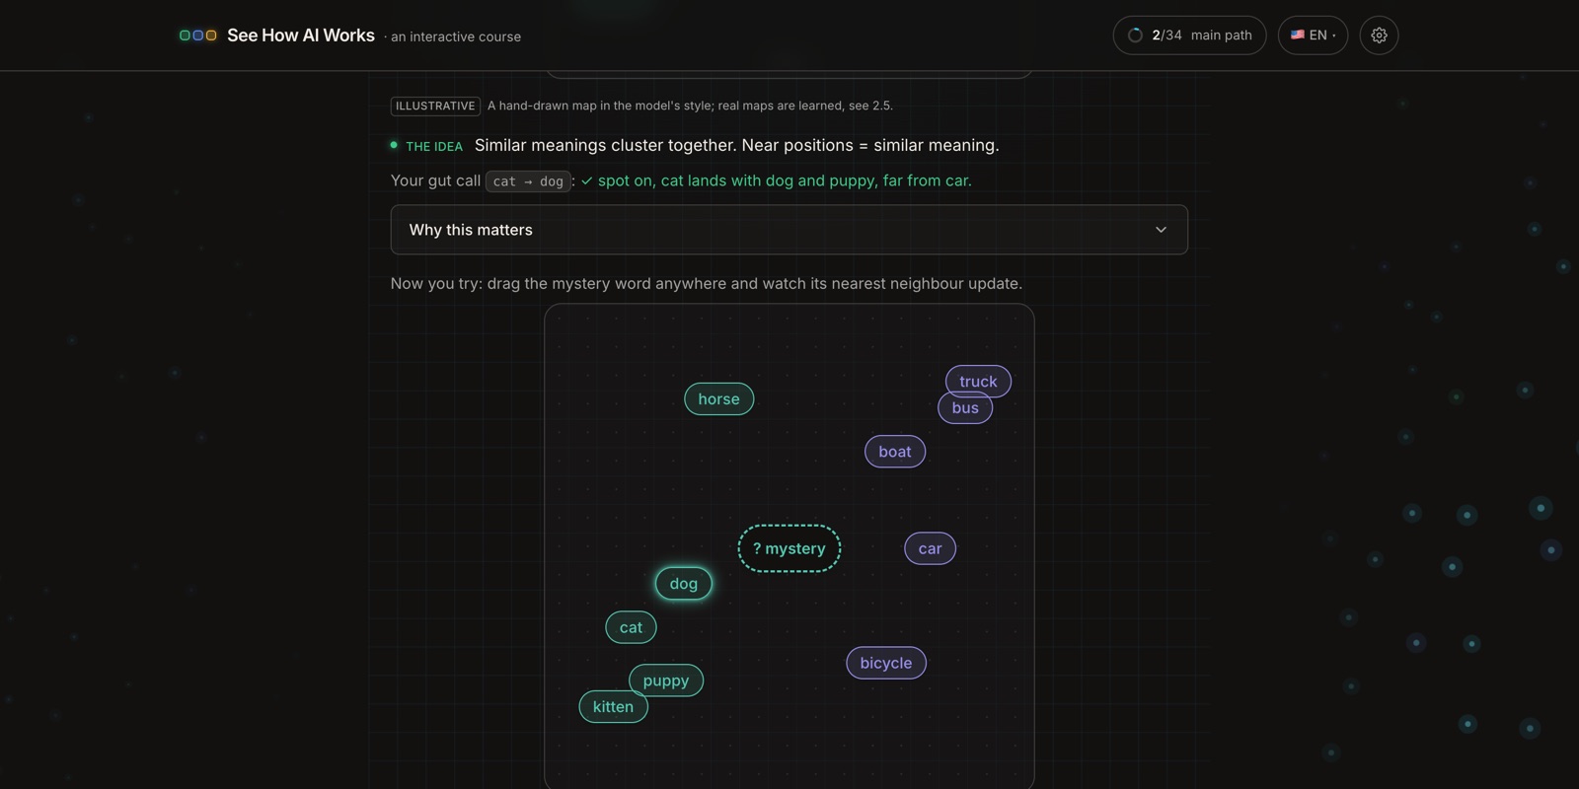
Task: Click the green checkmark before spot on
Action: point(586,181)
